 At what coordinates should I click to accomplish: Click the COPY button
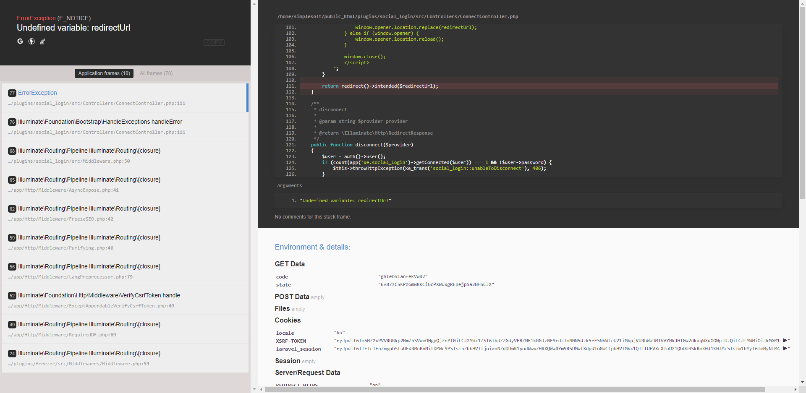(x=214, y=42)
